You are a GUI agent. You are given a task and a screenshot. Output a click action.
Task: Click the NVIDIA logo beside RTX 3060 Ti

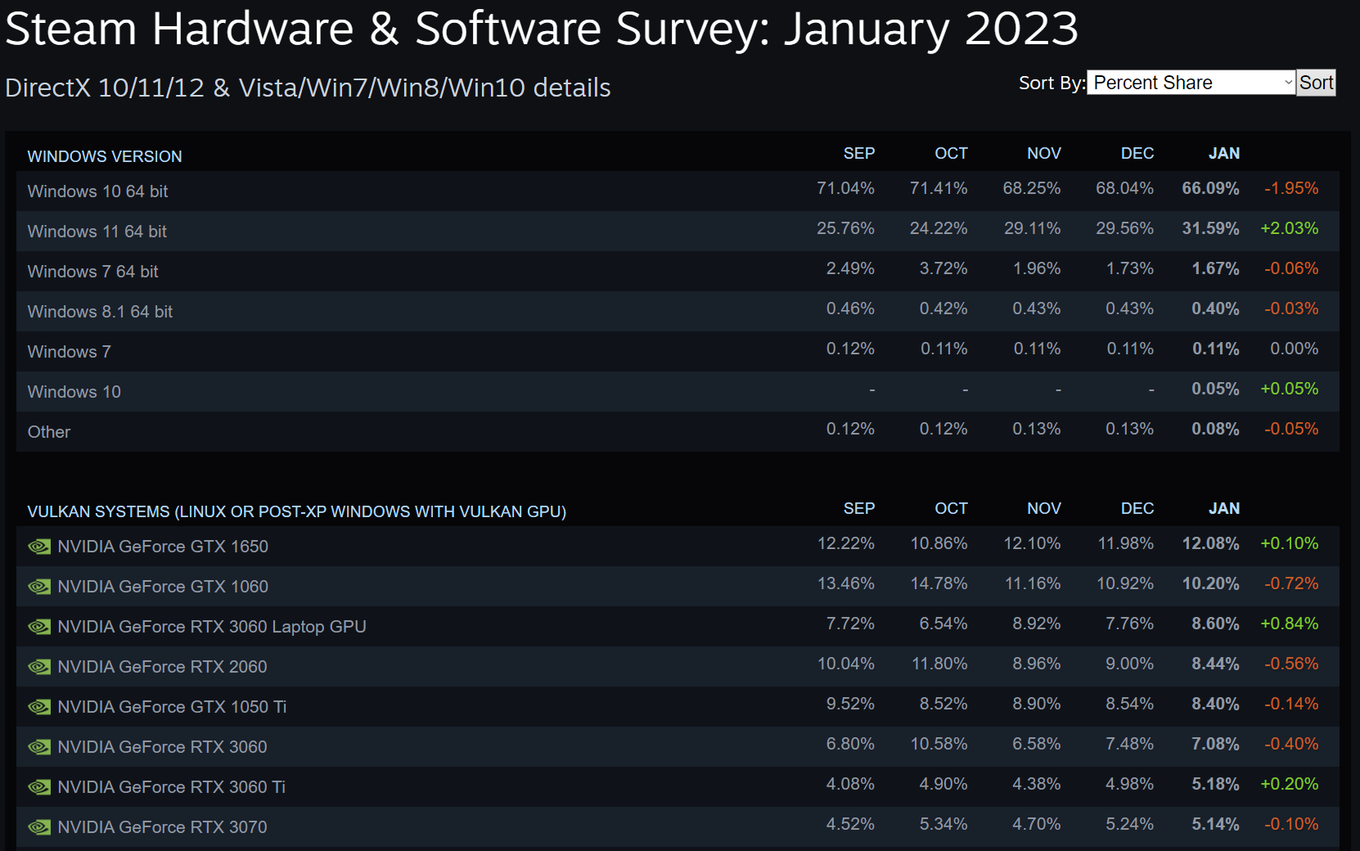coord(39,787)
